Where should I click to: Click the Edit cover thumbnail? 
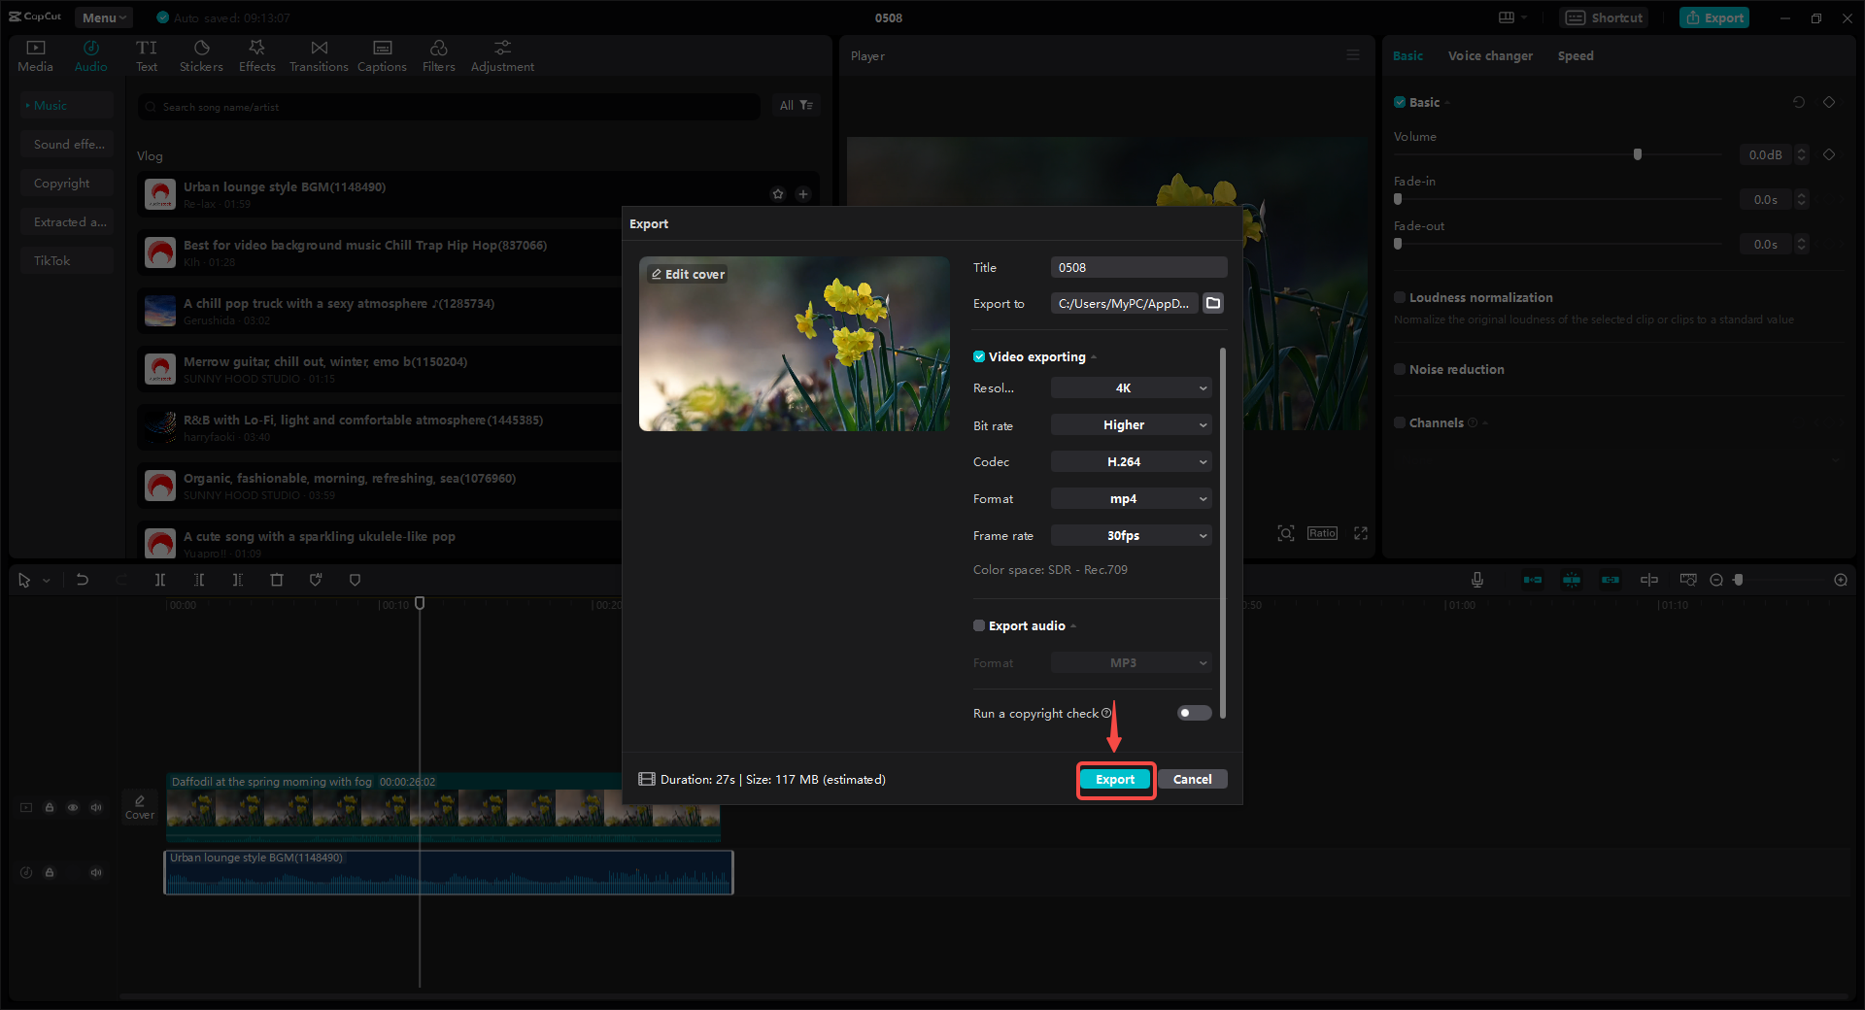pos(687,274)
